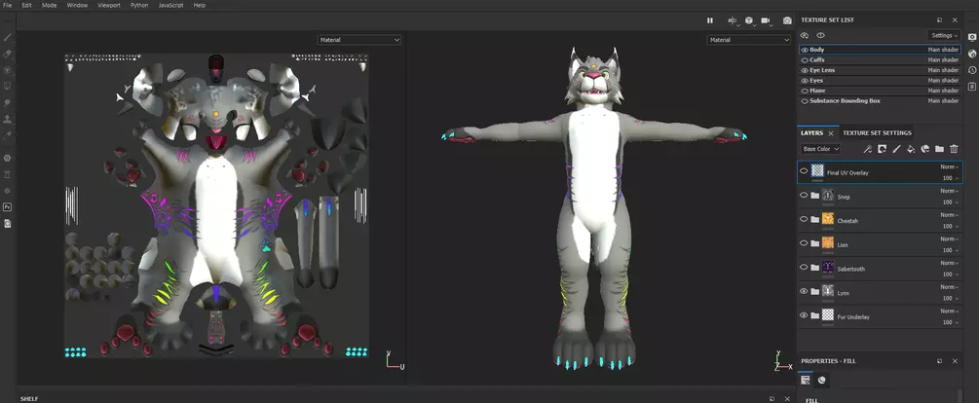
Task: Select the Material picker eyedropper tool
Action: [x=8, y=134]
